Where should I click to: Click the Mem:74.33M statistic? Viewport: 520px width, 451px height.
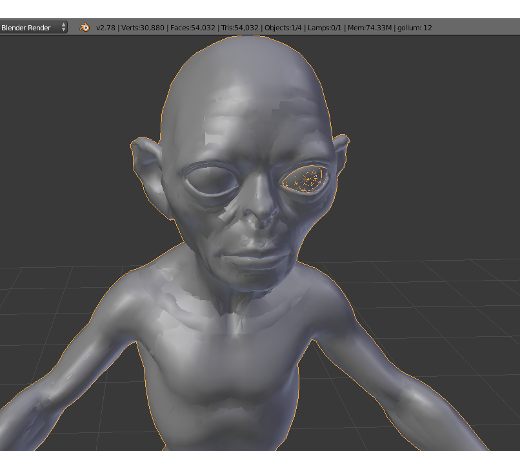(x=370, y=28)
